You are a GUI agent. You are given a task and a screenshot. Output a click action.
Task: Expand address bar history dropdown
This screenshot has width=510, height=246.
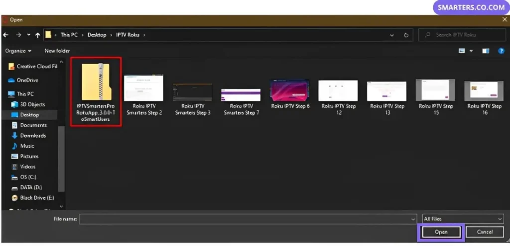click(392, 35)
